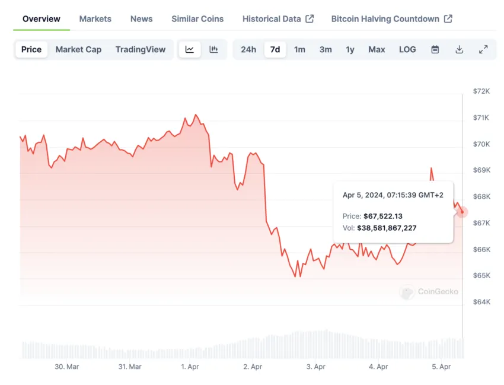
Task: Go to the News tab
Action: [x=141, y=19]
